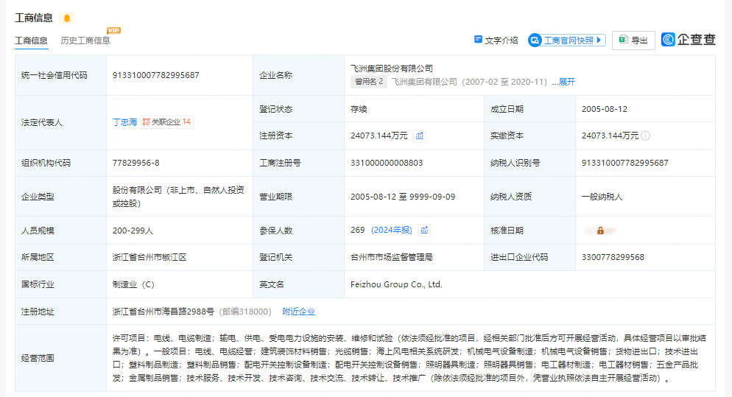Open the 曾用名 2 tag
Image resolution: width=732 pixels, height=397 pixels.
tap(369, 82)
